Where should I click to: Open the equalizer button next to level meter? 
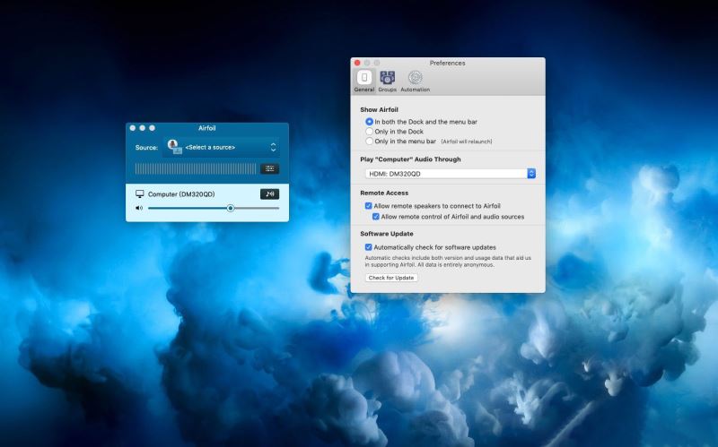(x=270, y=168)
